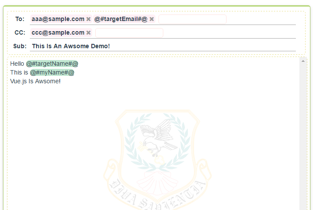Select the ccc@sample.com address tag
The width and height of the screenshot is (313, 210).
[x=58, y=33]
